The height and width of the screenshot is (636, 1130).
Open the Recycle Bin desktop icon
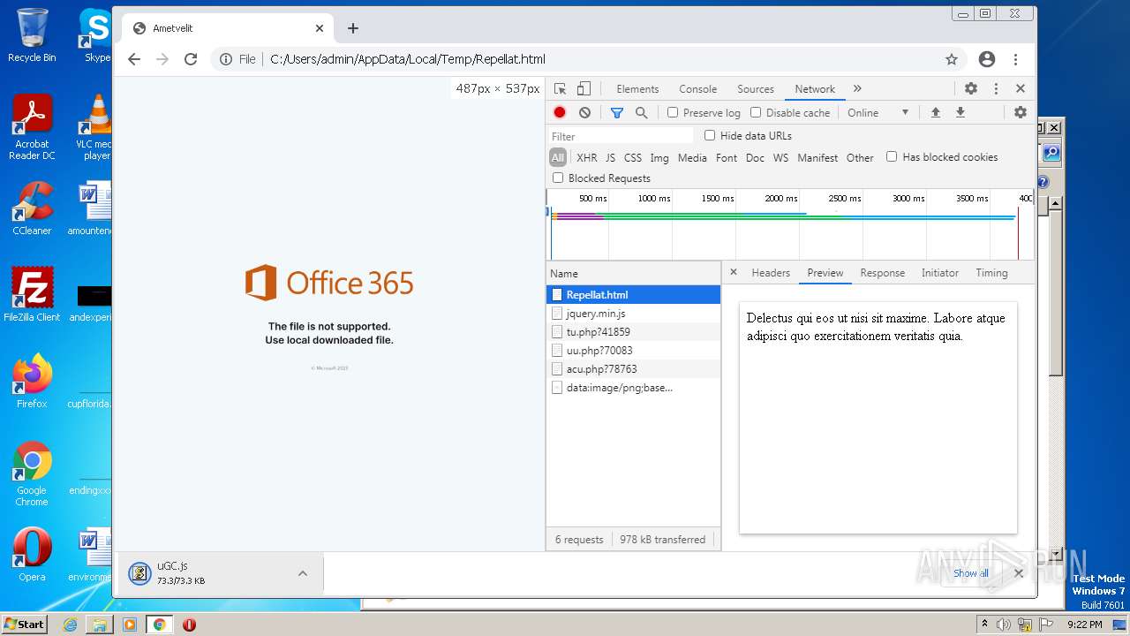[32, 35]
